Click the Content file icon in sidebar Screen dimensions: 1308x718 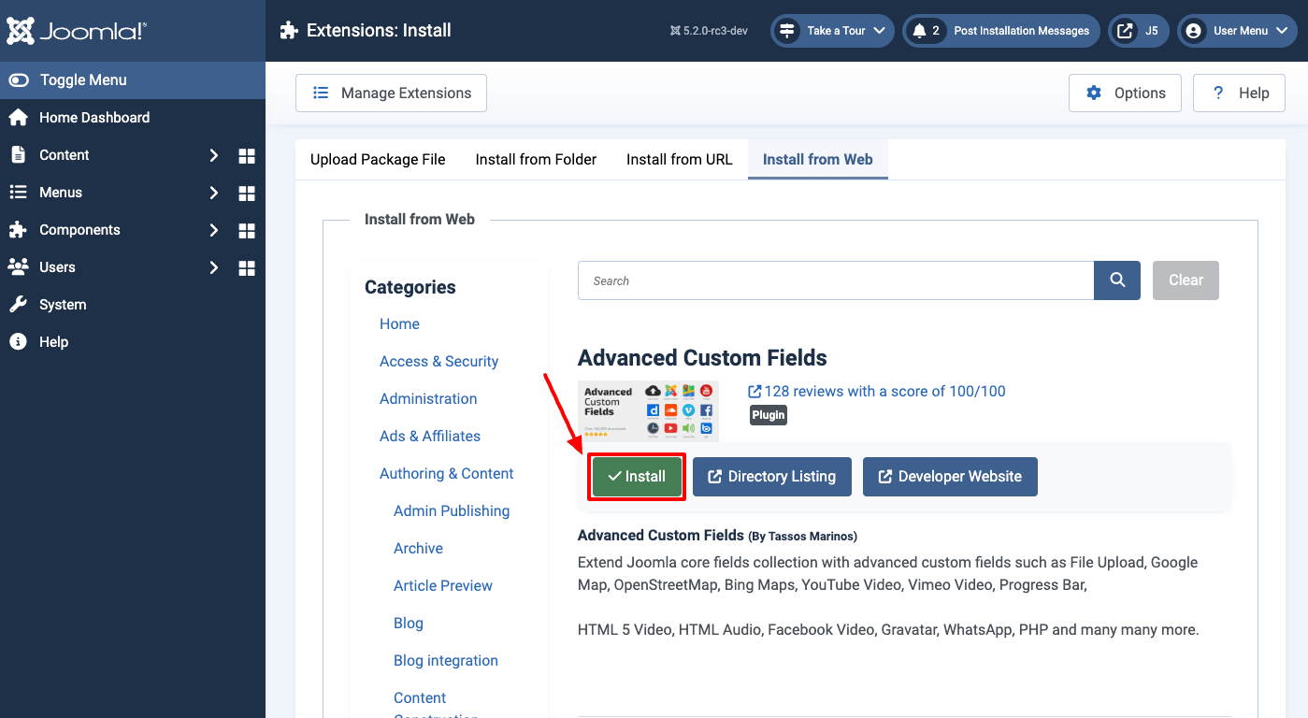pyautogui.click(x=18, y=155)
